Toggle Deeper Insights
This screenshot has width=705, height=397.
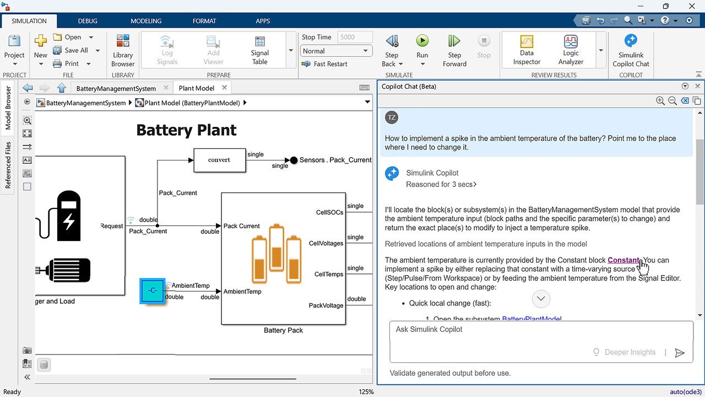(624, 352)
